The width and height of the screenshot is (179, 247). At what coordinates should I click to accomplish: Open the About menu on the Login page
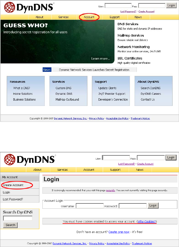coord(37,170)
